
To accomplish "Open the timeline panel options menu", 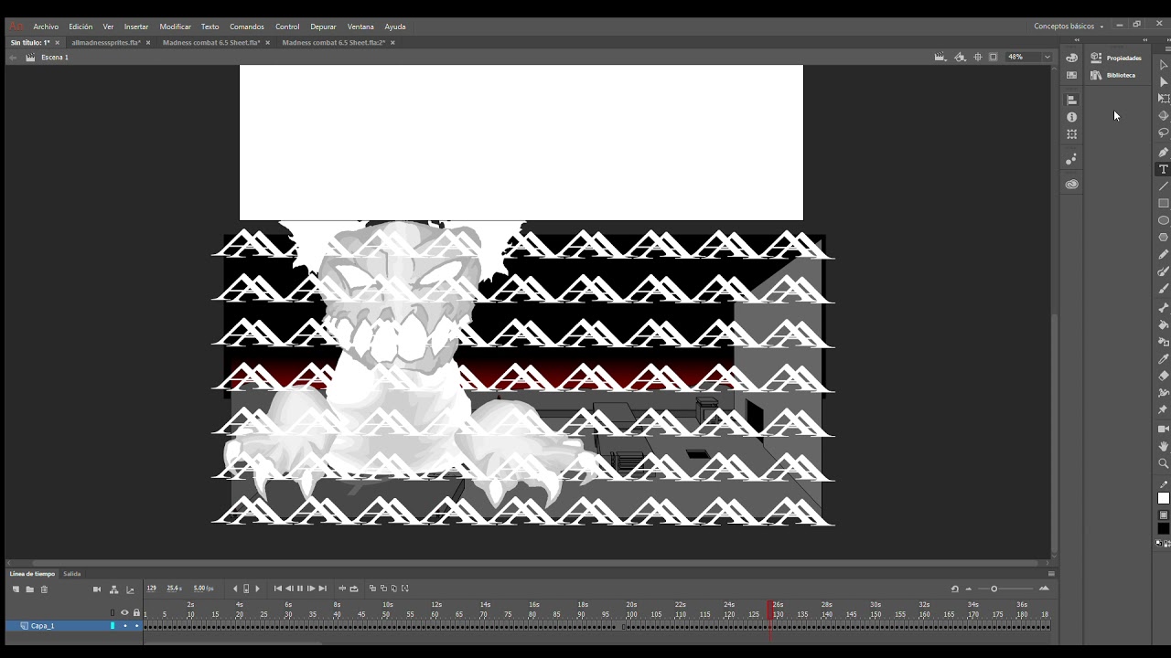I will click(1051, 574).
